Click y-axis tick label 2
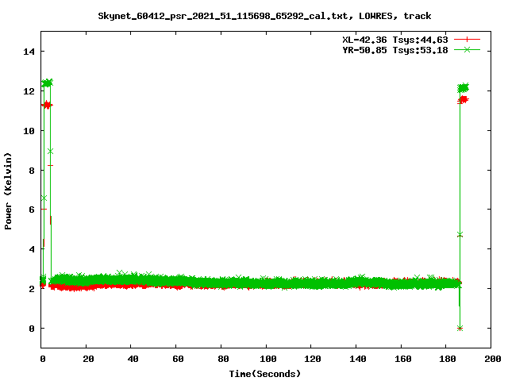 [x=32, y=289]
